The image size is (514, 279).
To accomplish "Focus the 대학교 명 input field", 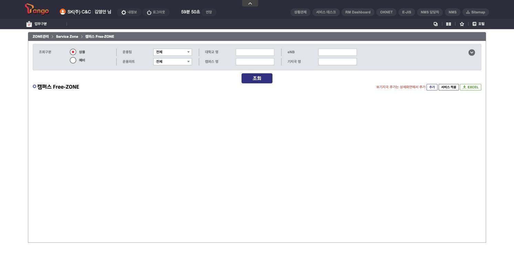I will coord(255,52).
